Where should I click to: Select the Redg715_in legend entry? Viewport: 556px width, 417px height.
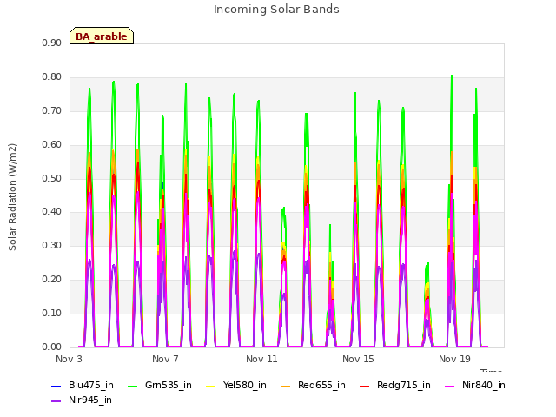[395, 385]
